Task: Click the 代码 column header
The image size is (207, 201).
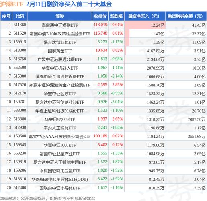Action: click(x=20, y=16)
